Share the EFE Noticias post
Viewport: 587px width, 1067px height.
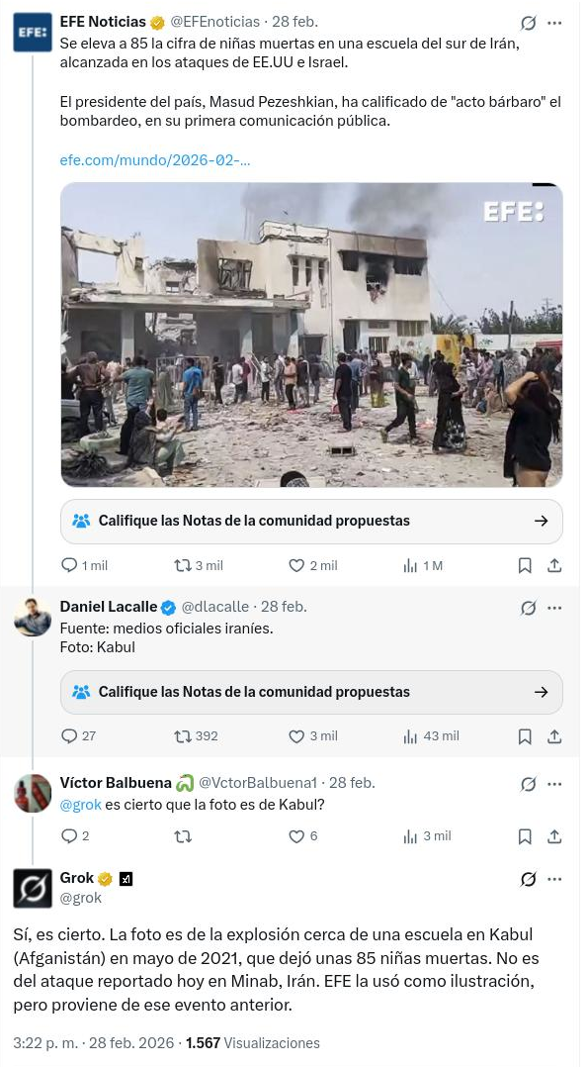pyautogui.click(x=554, y=565)
